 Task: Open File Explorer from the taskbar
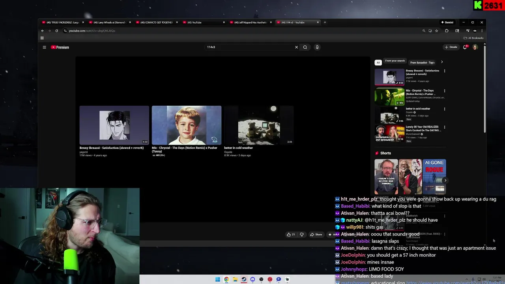pos(235,279)
